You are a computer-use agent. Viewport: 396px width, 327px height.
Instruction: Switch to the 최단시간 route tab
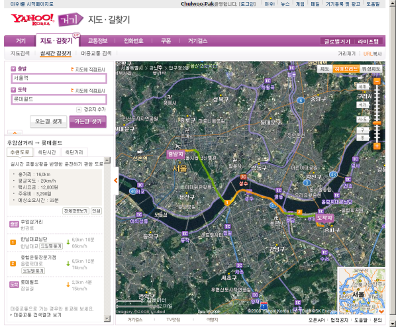tap(47, 152)
